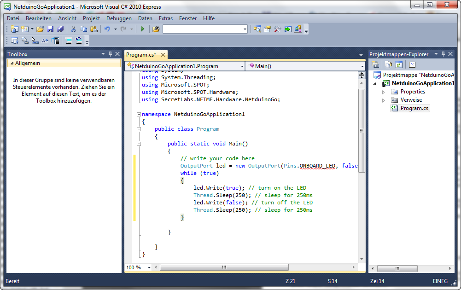Uncomment selected lines icon
Image resolution: width=461 pixels, height=290 pixels.
coord(78,41)
